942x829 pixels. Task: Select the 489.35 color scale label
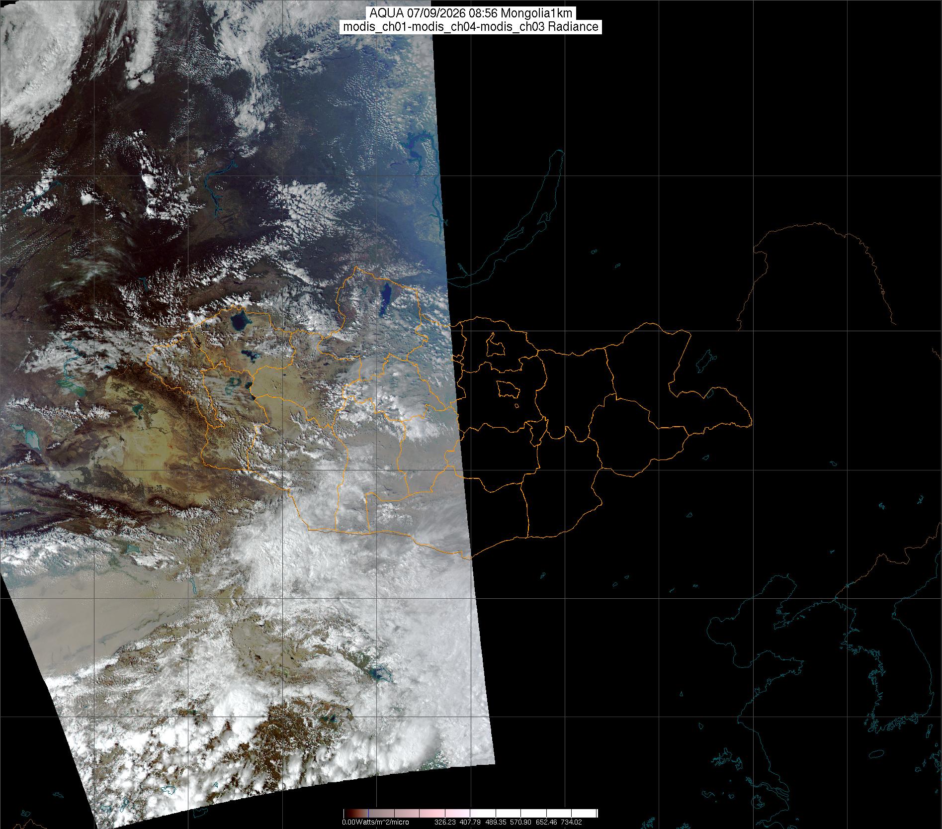click(x=496, y=822)
